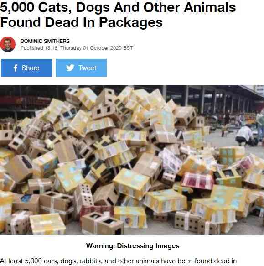Click the pink box in the photo
The height and width of the screenshot is (266, 264).
(197, 181)
